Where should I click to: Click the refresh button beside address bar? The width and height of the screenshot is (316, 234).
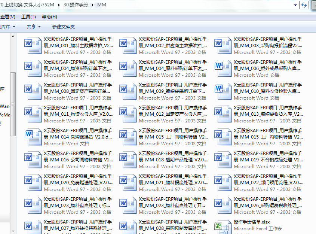pos(304,5)
